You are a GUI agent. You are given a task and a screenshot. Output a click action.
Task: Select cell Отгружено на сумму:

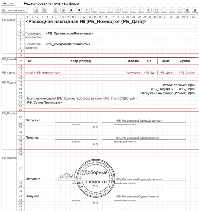tap(157, 93)
